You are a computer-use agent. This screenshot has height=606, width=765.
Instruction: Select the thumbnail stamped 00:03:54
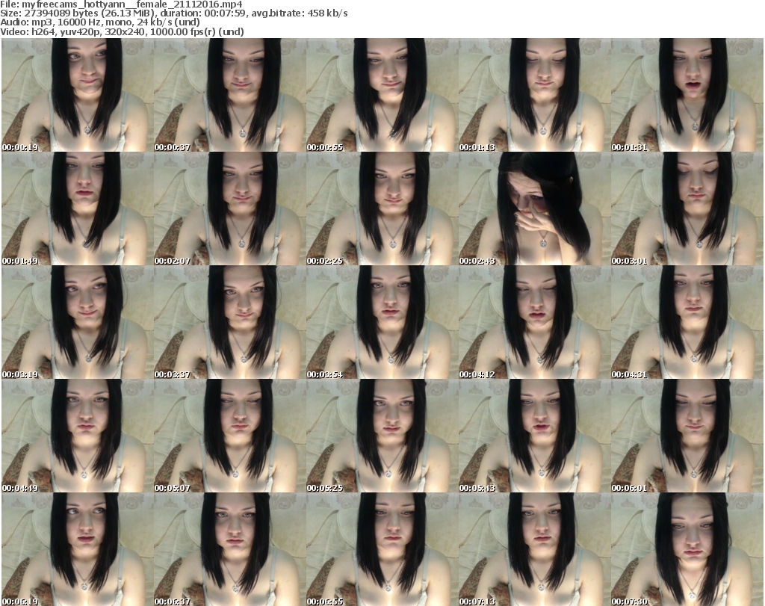(x=382, y=322)
